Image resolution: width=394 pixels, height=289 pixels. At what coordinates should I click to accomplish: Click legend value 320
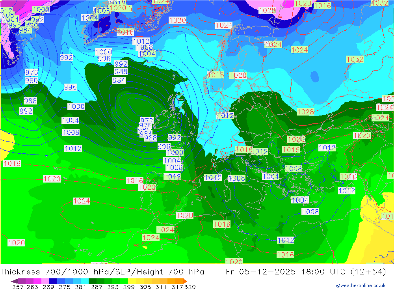click(190, 287)
